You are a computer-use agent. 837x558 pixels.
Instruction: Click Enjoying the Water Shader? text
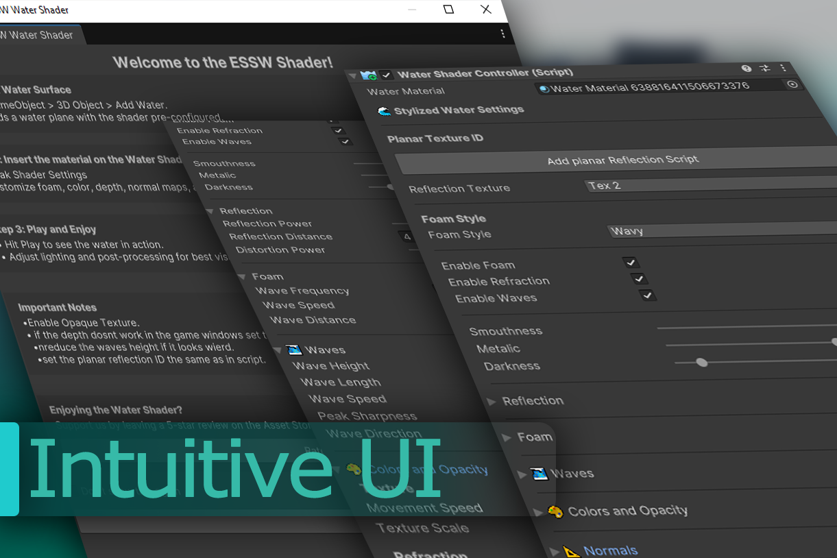[116, 410]
